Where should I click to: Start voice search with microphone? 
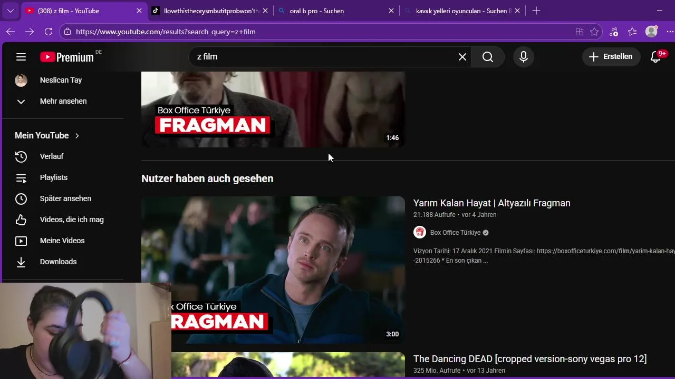(x=524, y=57)
